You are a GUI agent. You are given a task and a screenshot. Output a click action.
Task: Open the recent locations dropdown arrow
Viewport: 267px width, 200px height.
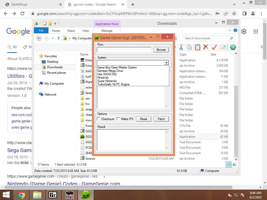[x=53, y=39]
